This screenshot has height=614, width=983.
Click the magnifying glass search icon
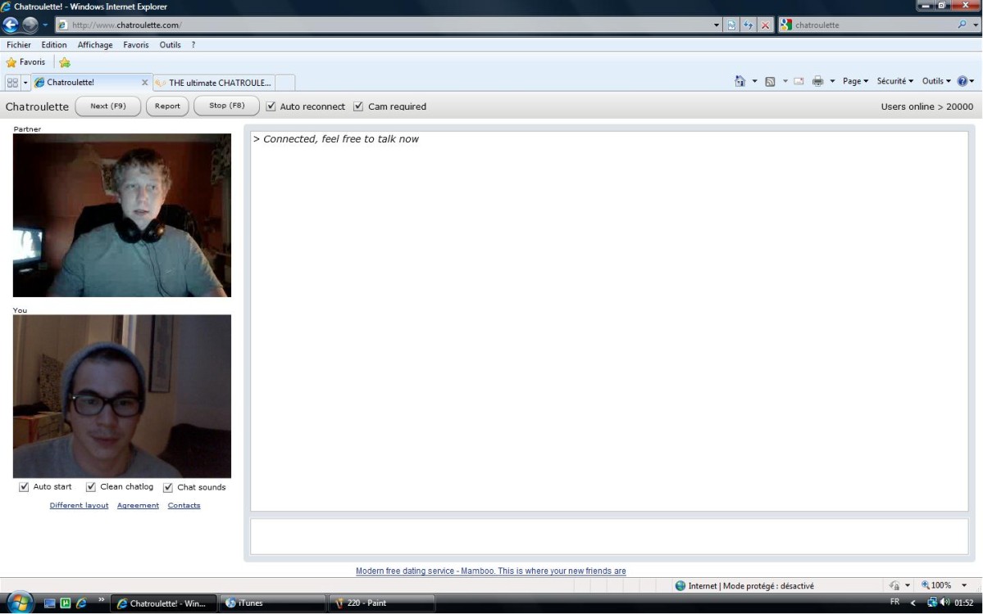(963, 25)
